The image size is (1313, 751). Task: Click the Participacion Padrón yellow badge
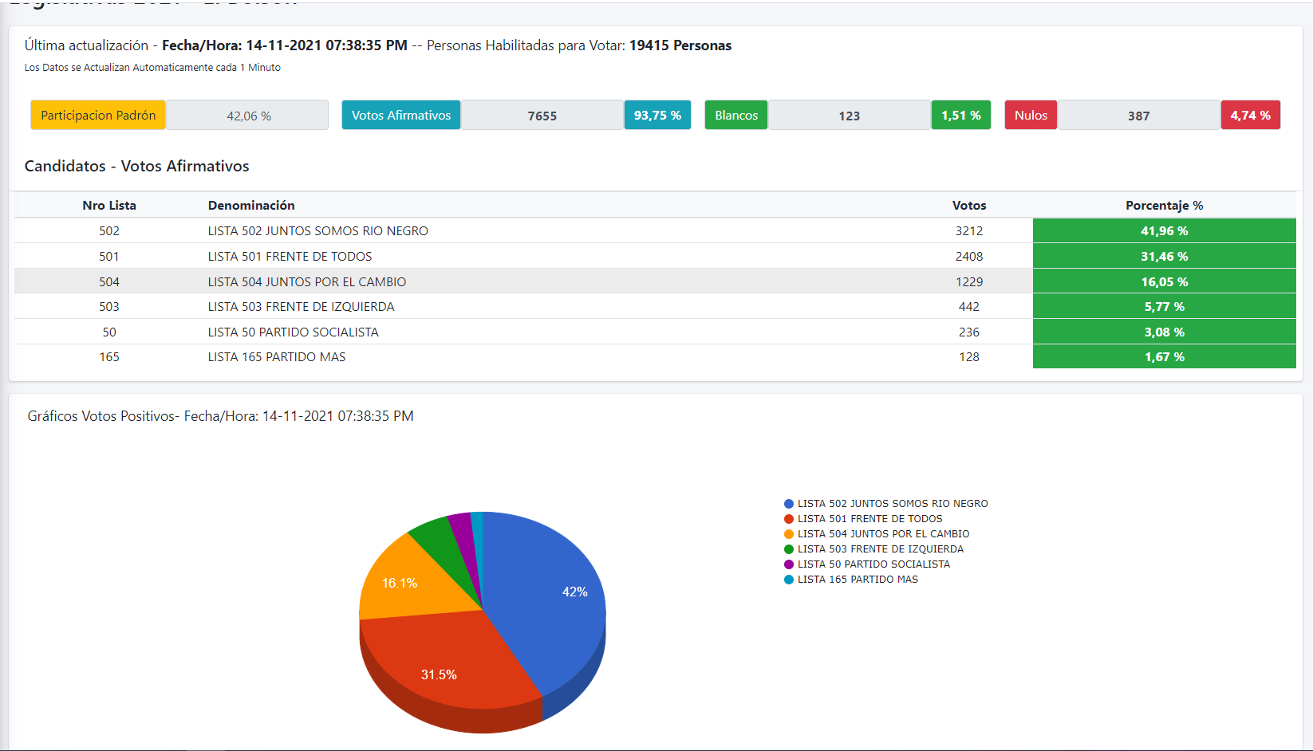coord(98,115)
